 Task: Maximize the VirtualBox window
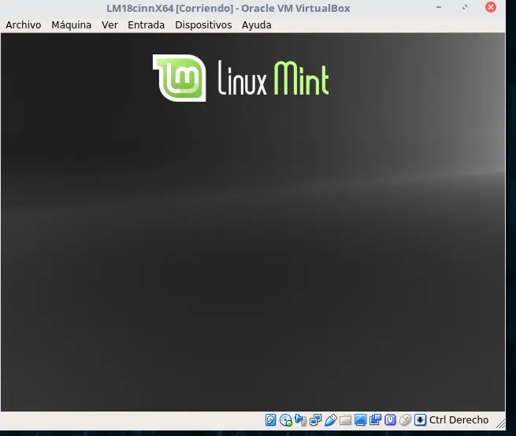[465, 7]
